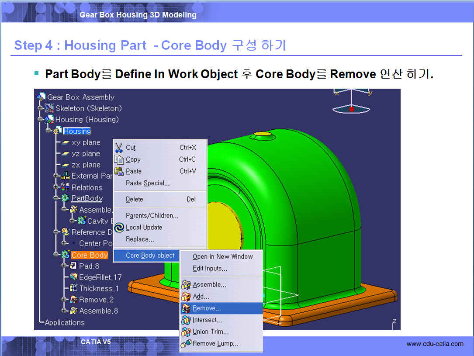Collapse the PartBody tree node
Screen dimensions: 474x356
(x=56, y=198)
